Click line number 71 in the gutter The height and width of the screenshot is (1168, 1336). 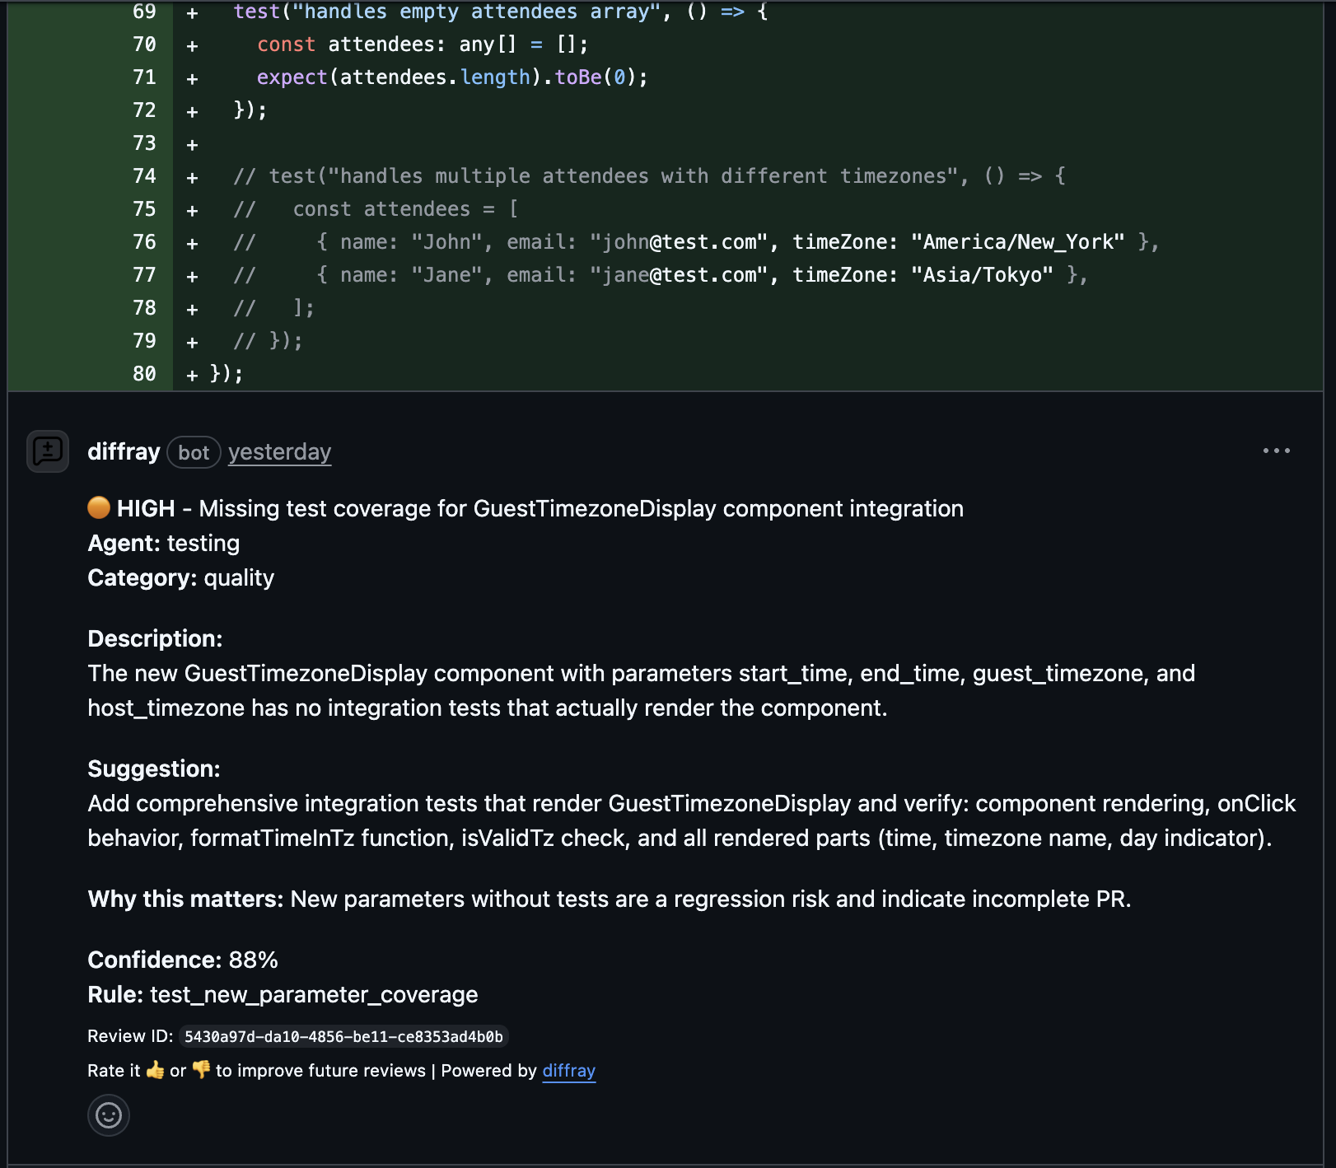click(x=144, y=77)
